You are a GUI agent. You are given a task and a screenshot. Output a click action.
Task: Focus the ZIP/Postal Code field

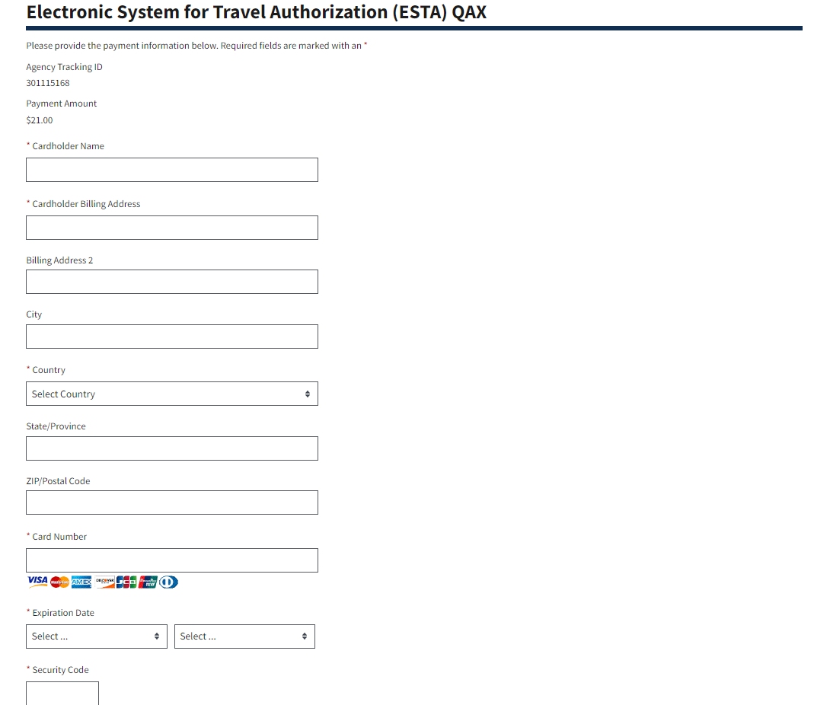(171, 502)
